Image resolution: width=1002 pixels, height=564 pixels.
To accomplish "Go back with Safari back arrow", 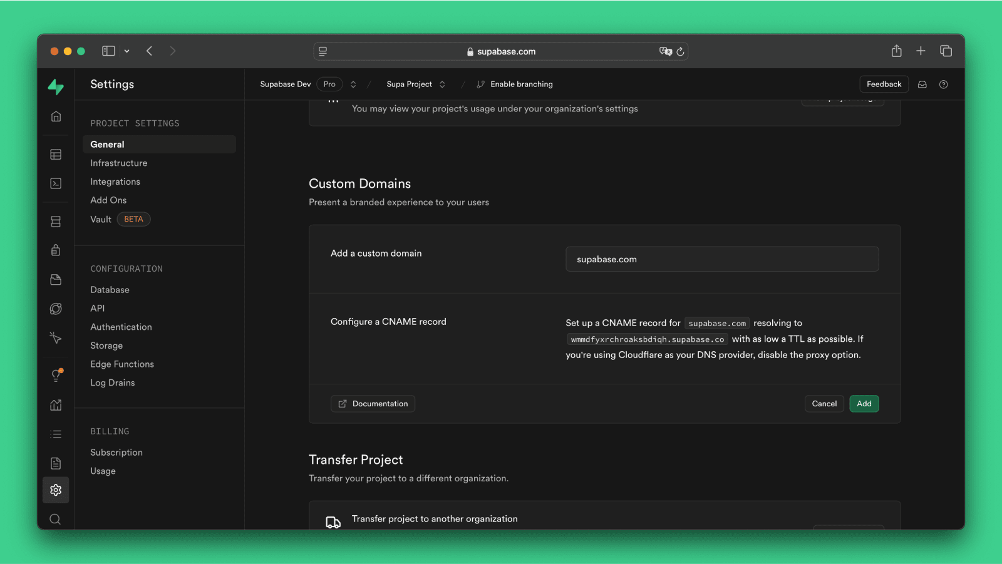I will [x=149, y=51].
